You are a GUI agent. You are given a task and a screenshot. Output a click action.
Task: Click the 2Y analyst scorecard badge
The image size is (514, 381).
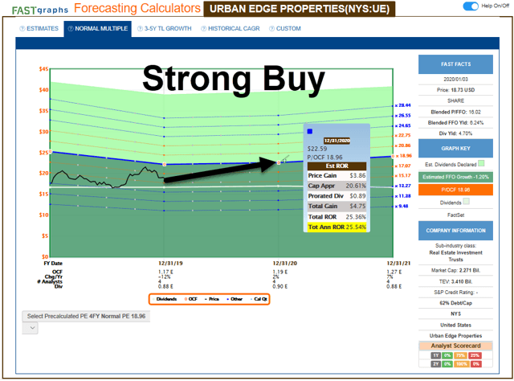tap(435, 364)
